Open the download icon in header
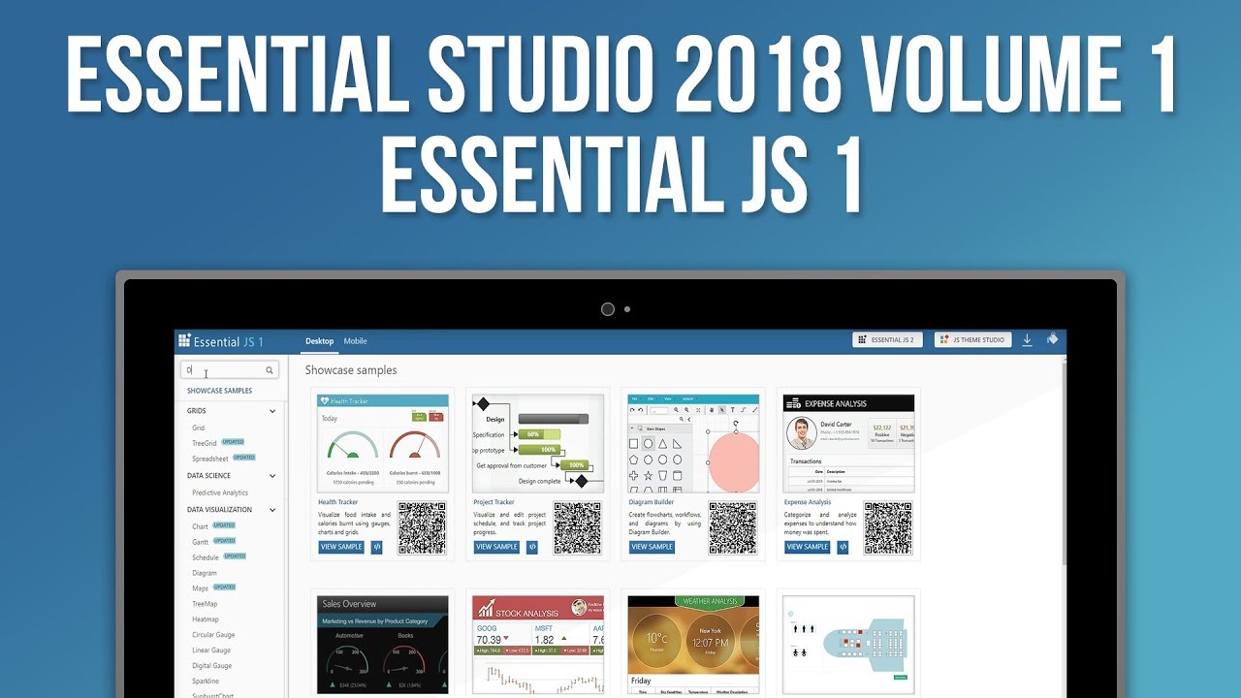 tap(1027, 340)
